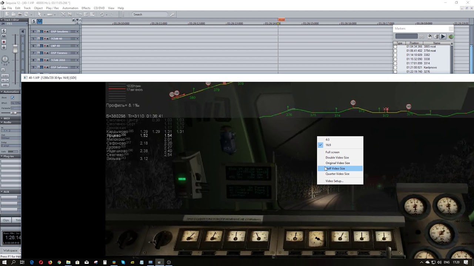
Task: Click the Track Editor pan knob
Action: [x=5, y=59]
